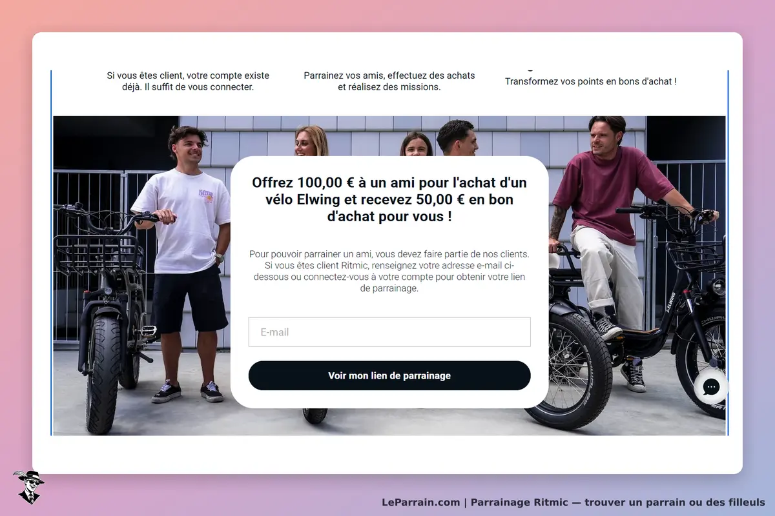The image size is (775, 516).
Task: Click the Voir mon lien de parrainage button
Action: click(x=389, y=375)
